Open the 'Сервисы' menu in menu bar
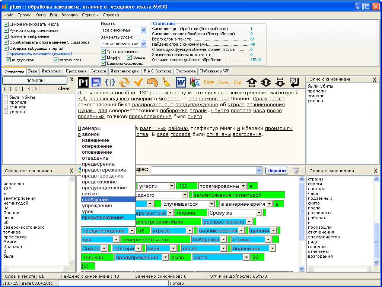 pyautogui.click(x=90, y=15)
